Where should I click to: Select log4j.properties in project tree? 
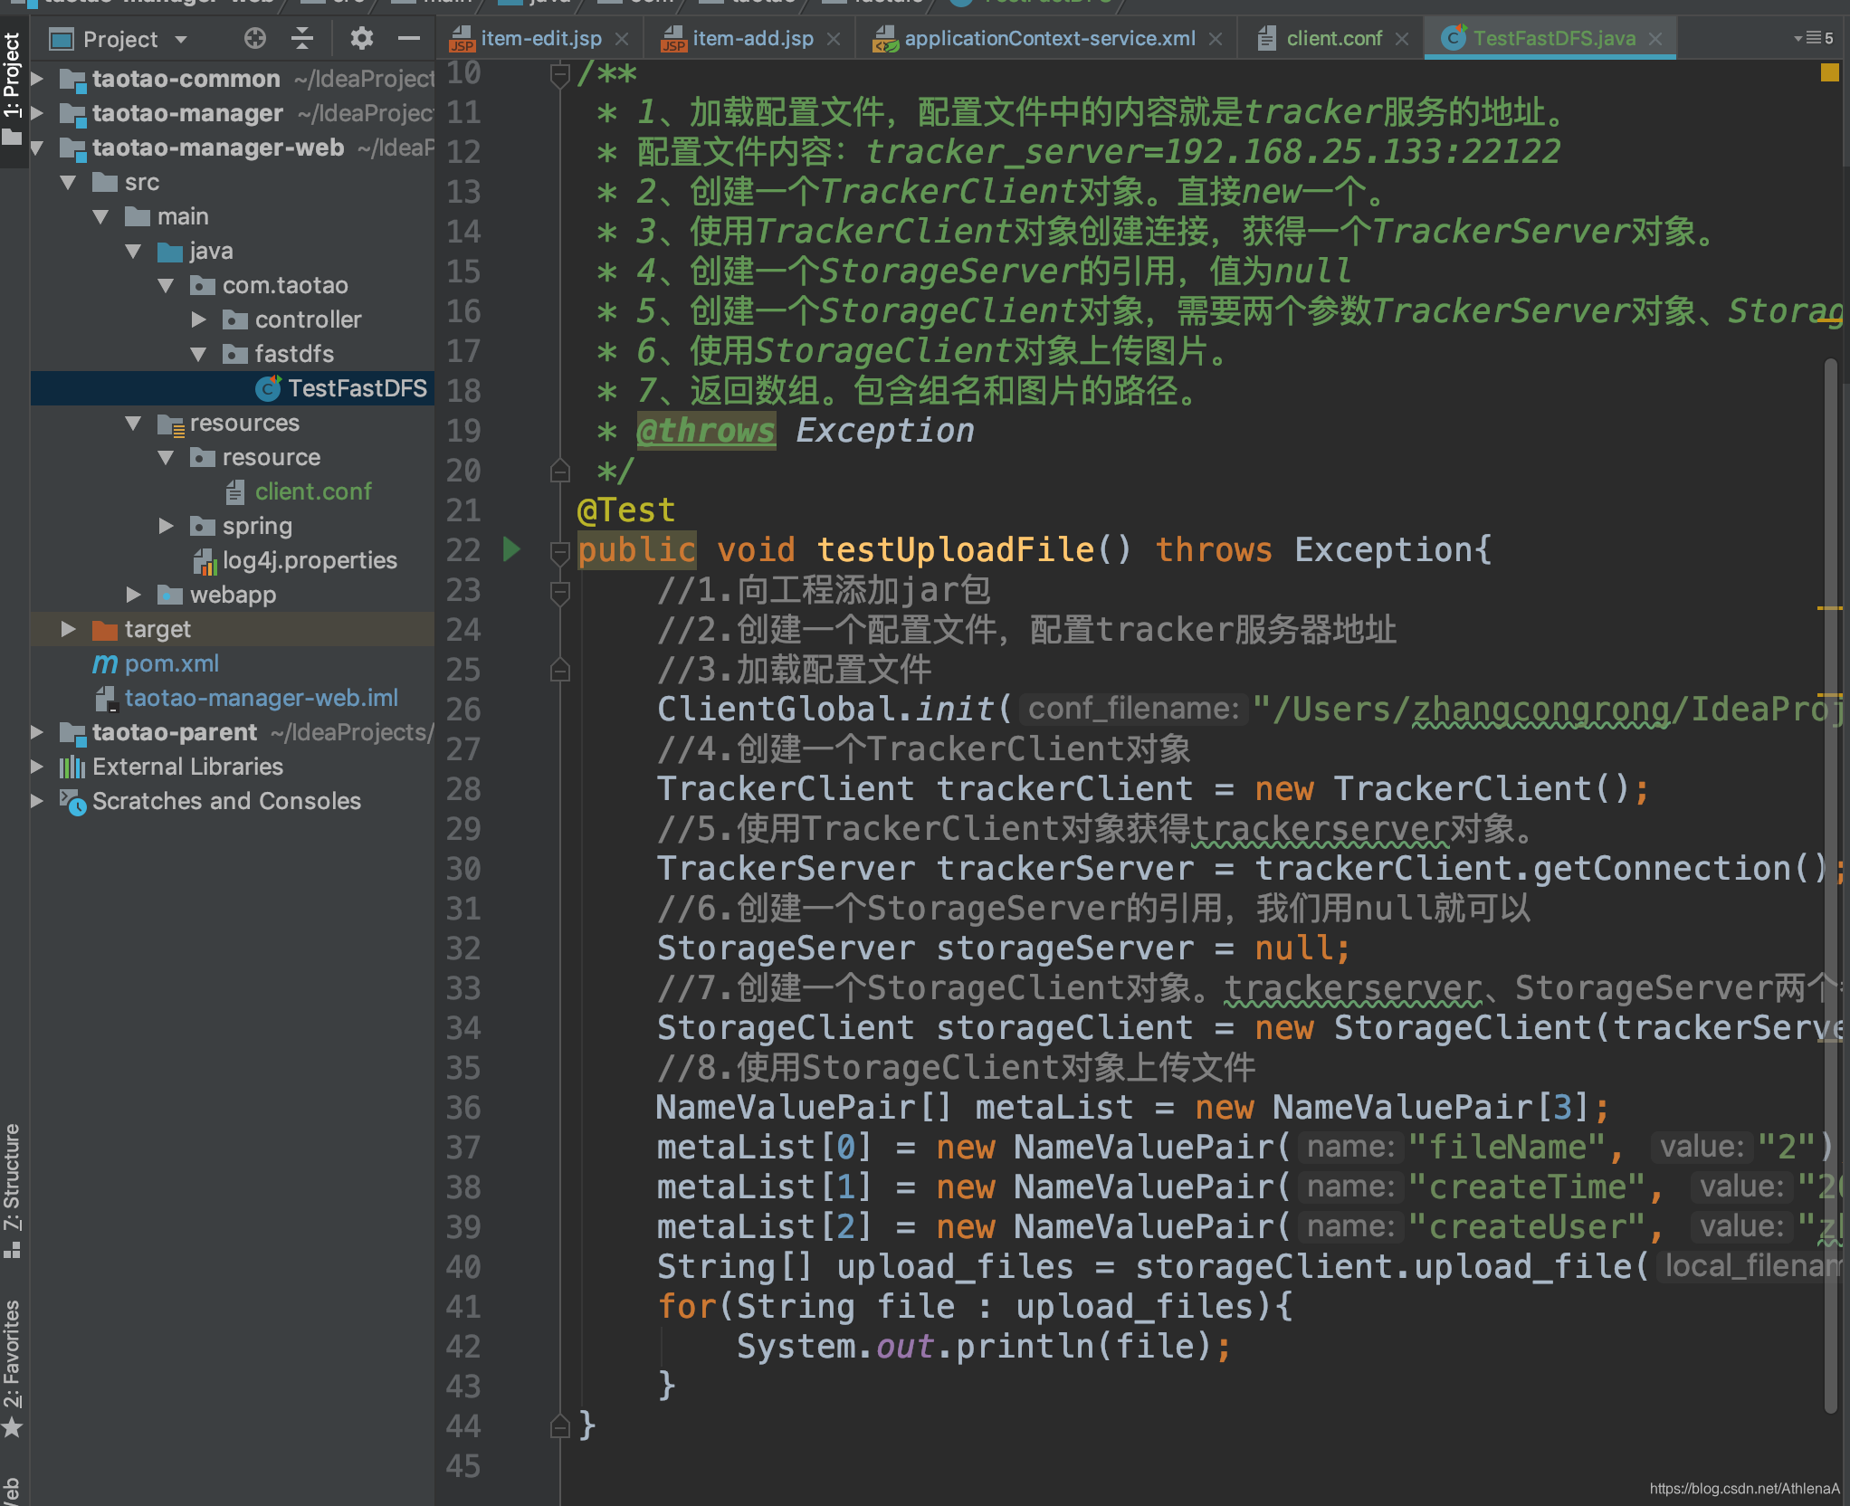310,560
